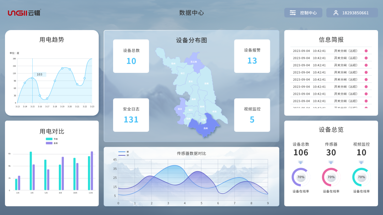This screenshot has width=383, height=215.
Task: Click the sliders icon in the 控制中心 button
Action: pos(292,12)
